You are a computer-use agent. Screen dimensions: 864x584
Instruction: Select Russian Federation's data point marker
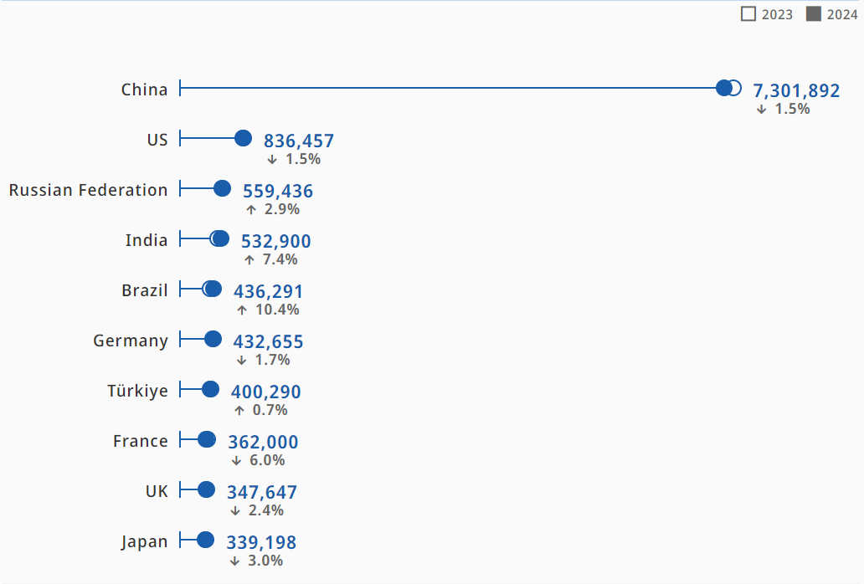(x=222, y=188)
